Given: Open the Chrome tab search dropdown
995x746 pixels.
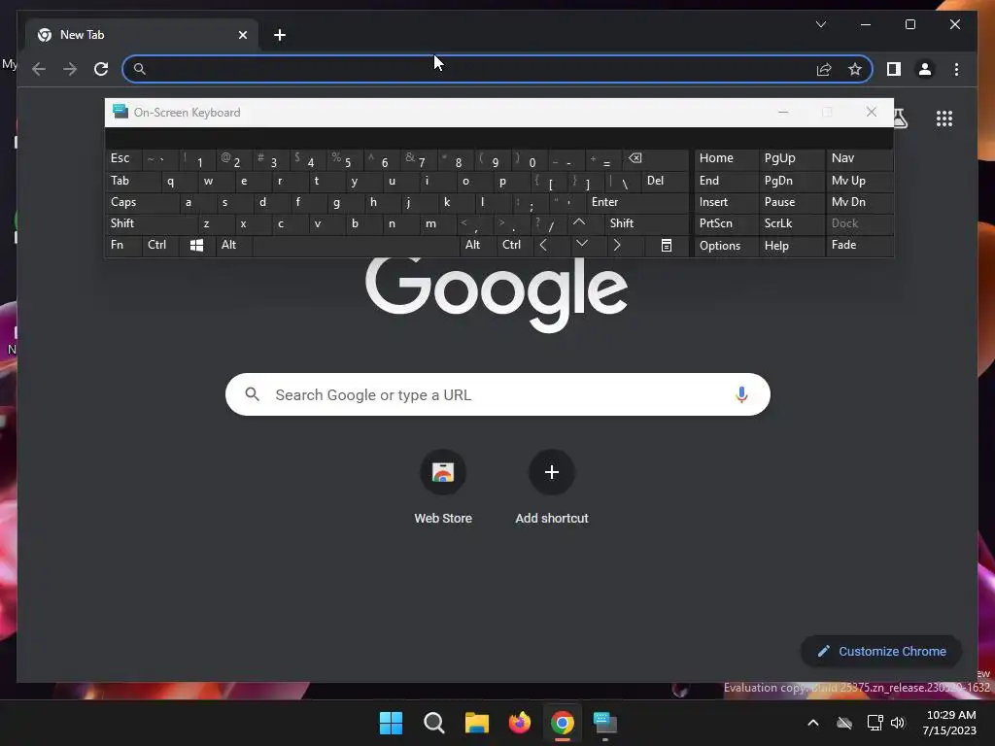Looking at the screenshot, I should [x=820, y=24].
